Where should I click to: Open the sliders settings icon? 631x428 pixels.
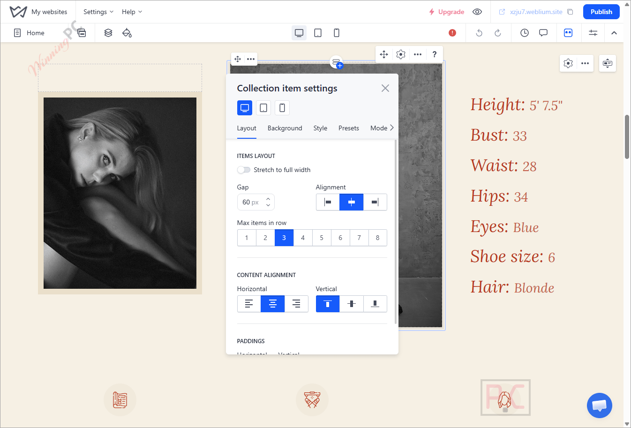point(593,33)
